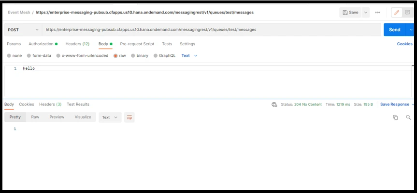Image resolution: width=417 pixels, height=193 pixels.
Task: Click the three-dots more options icon
Action: tap(377, 12)
